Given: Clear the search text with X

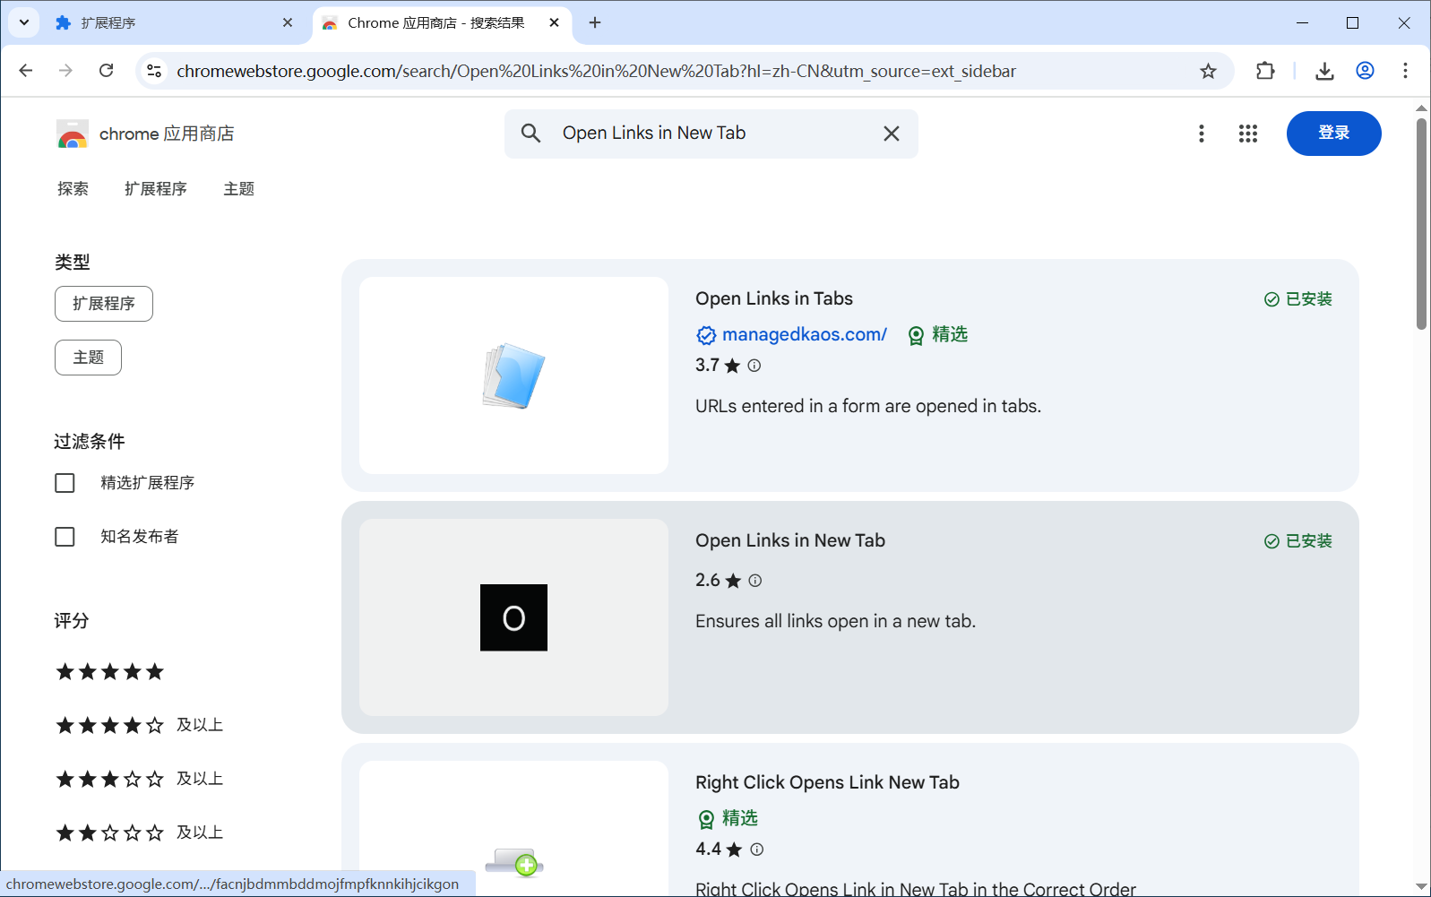Looking at the screenshot, I should [x=891, y=134].
